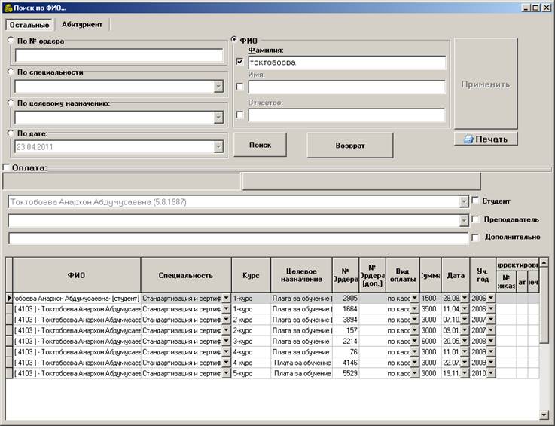Click table scrollbar down arrow
The width and height of the screenshot is (555, 426).
tap(544, 415)
